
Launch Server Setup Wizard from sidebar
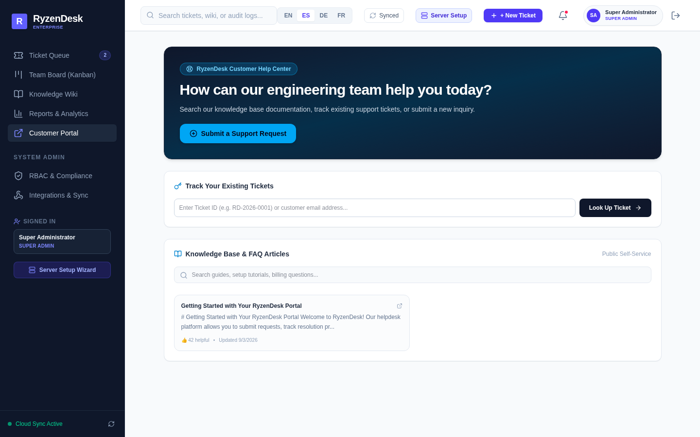coord(62,270)
